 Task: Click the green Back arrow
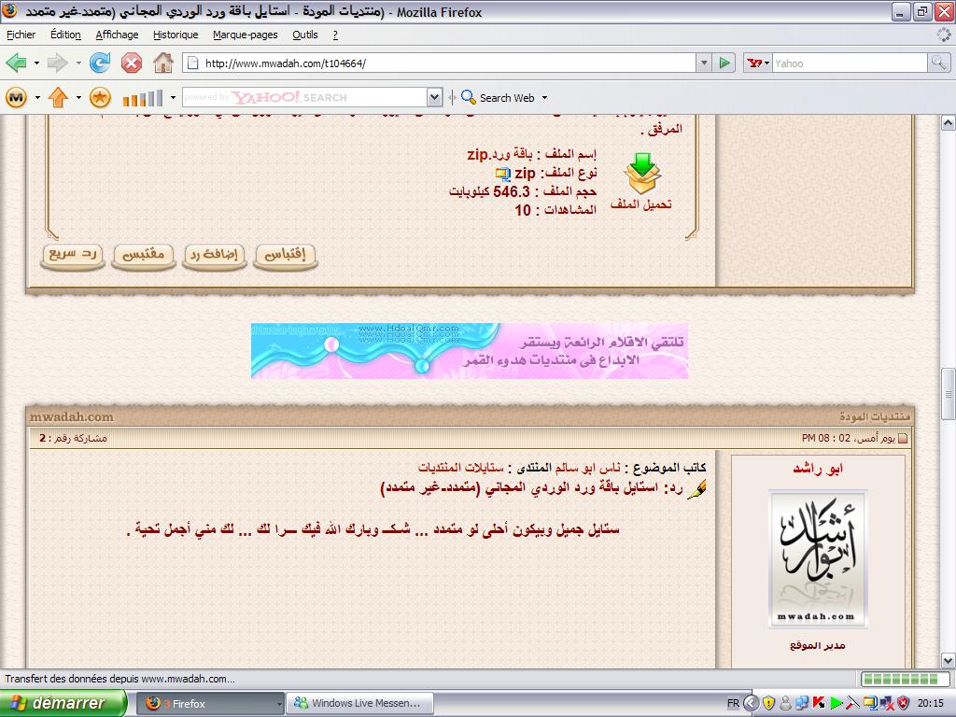pyautogui.click(x=16, y=63)
